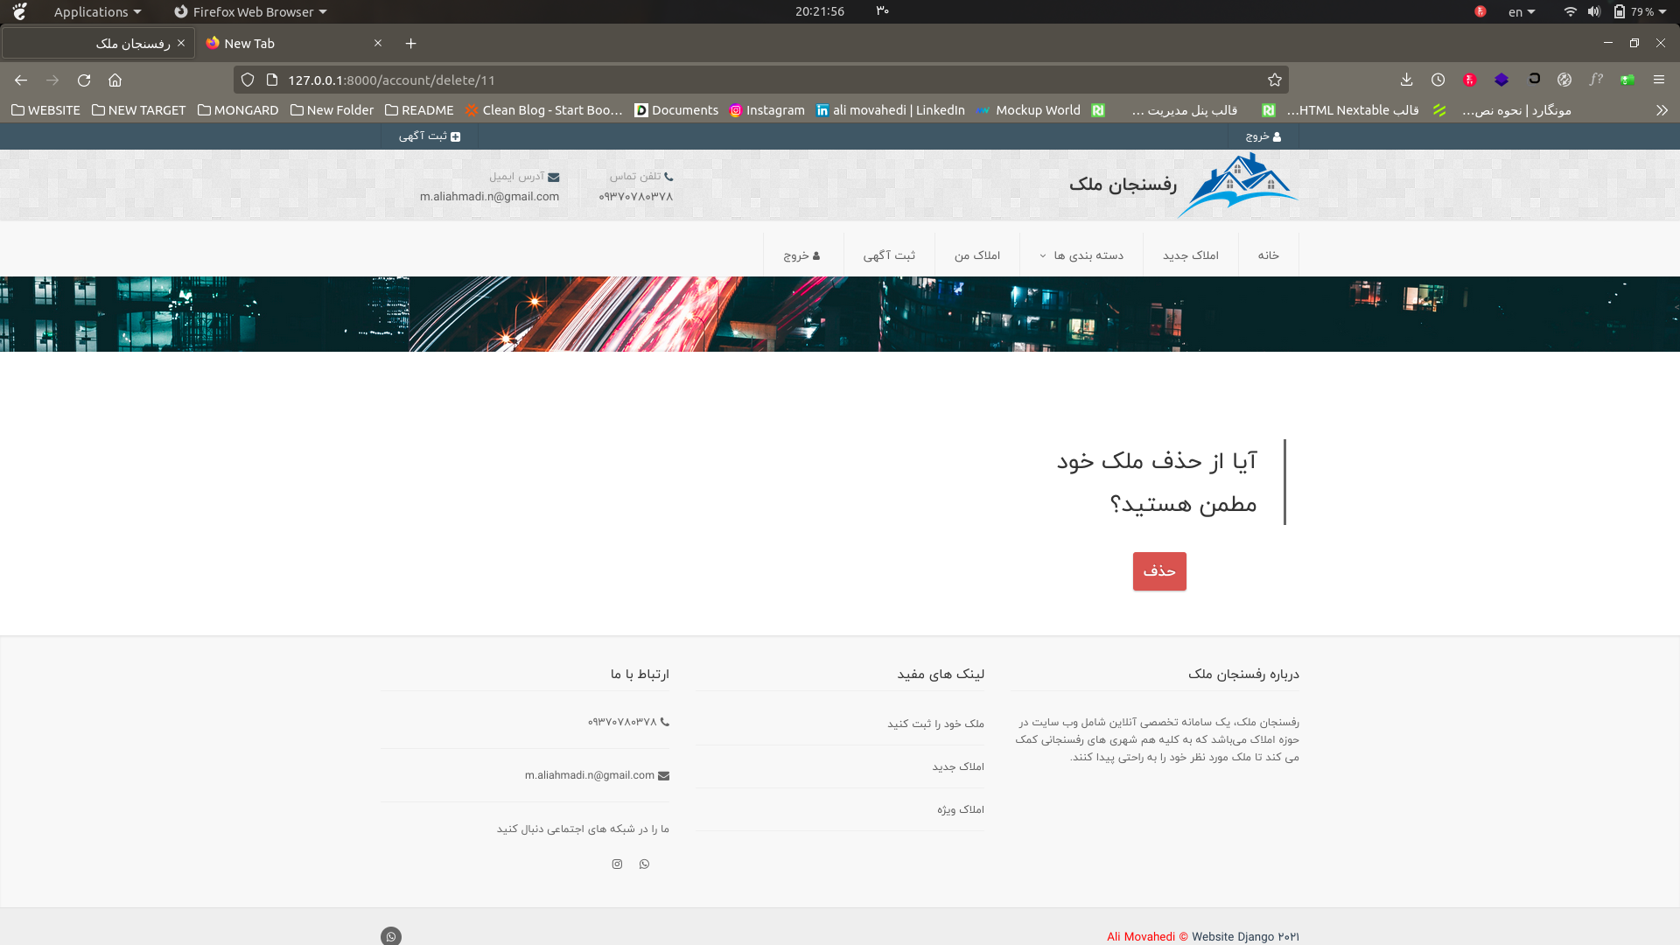This screenshot has width=1680, height=945.
Task: Click the red حذف delete button
Action: pyautogui.click(x=1159, y=571)
